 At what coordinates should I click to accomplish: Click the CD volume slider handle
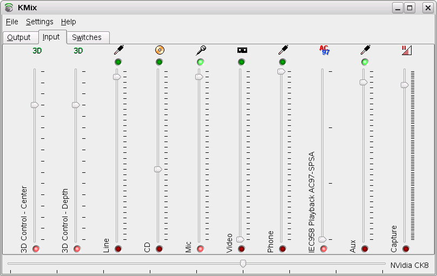pyautogui.click(x=158, y=169)
